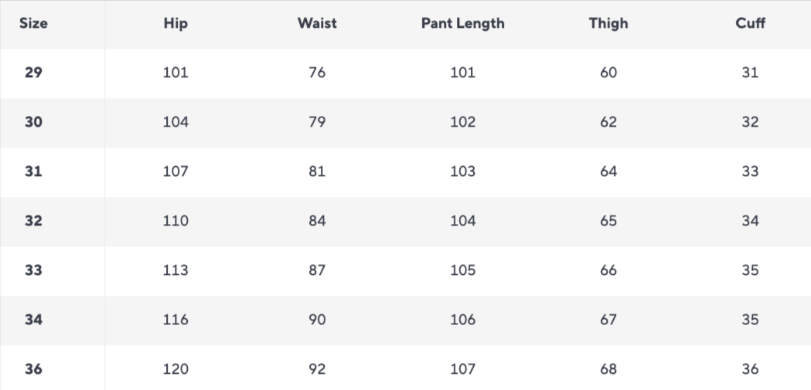Click pant length value 107
The image size is (811, 390).
[x=462, y=369]
